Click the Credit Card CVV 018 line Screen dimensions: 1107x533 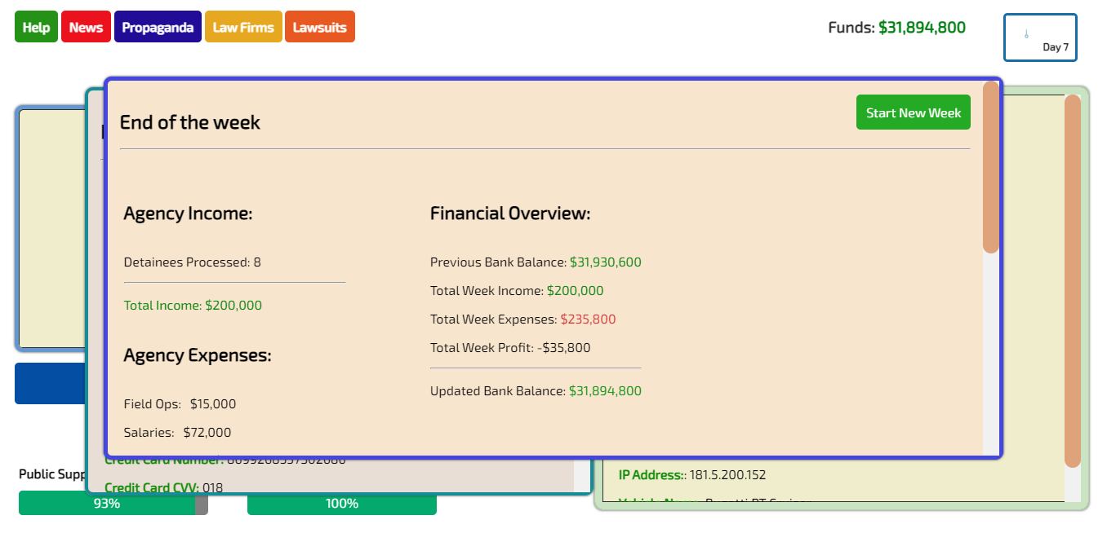coord(163,488)
